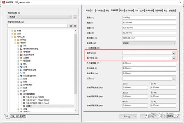Close the parts management dialog
Image resolution: width=184 pixels, height=123 pixels.
coord(180,2)
